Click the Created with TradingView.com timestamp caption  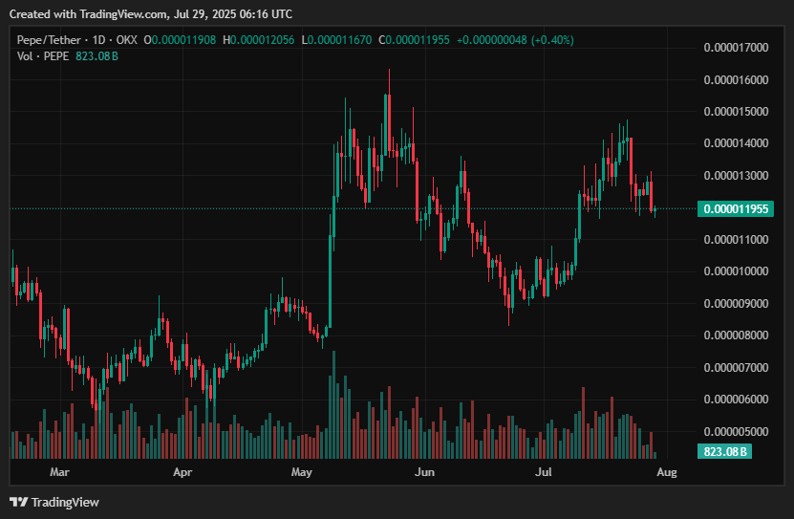coord(150,14)
